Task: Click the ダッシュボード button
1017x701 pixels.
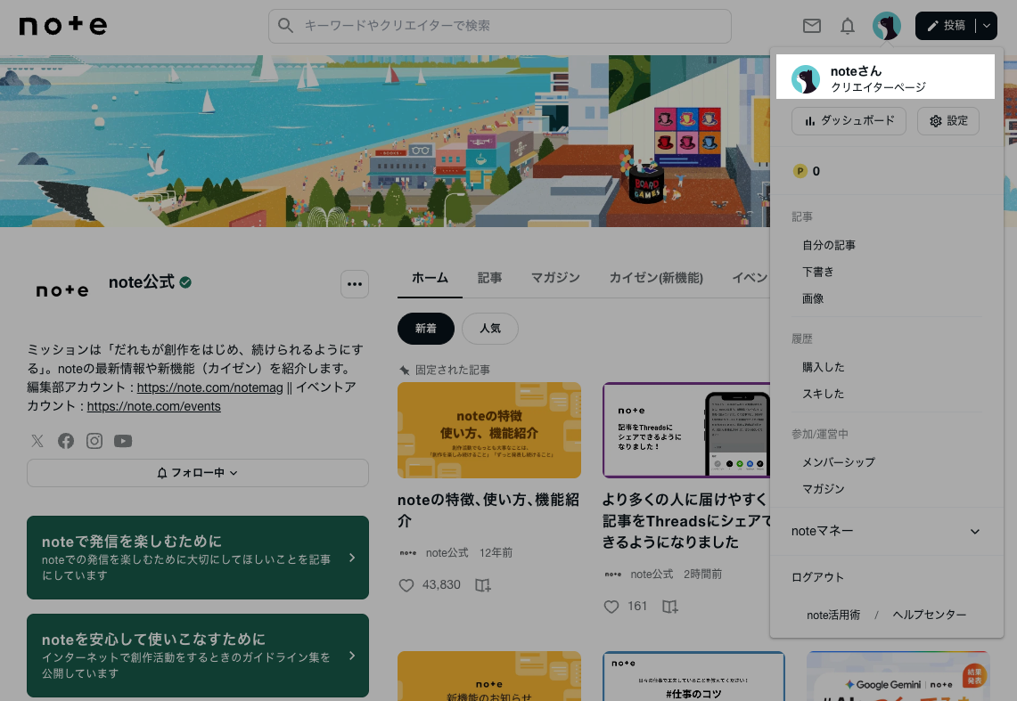Action: pyautogui.click(x=849, y=121)
